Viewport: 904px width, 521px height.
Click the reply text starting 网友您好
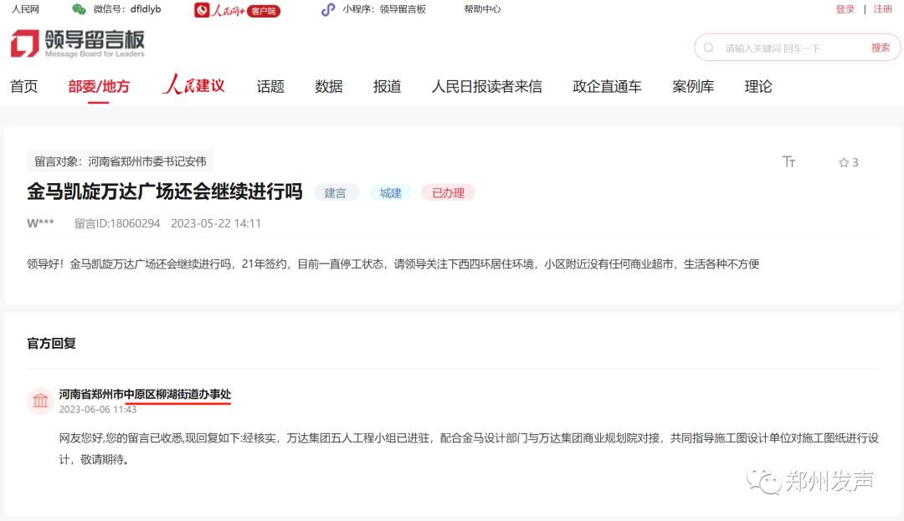[x=468, y=448]
